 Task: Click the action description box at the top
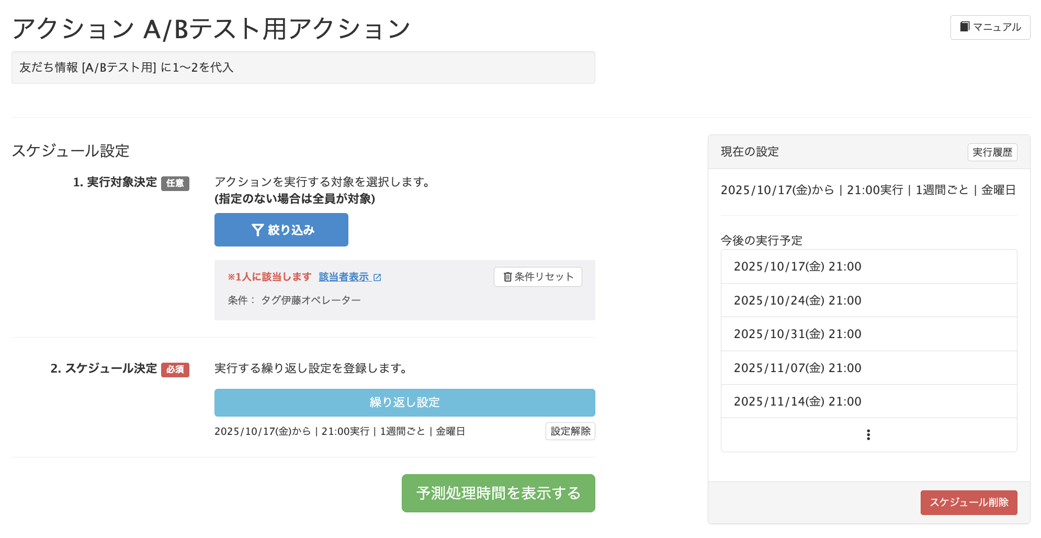coord(303,67)
